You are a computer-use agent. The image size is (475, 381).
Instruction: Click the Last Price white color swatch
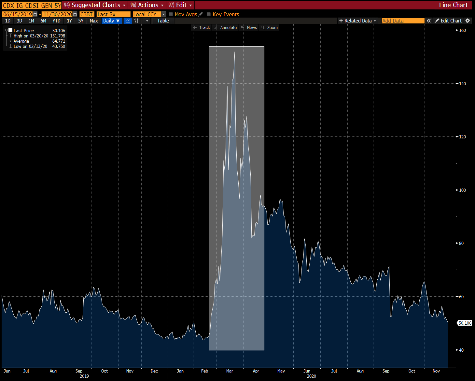(10, 30)
